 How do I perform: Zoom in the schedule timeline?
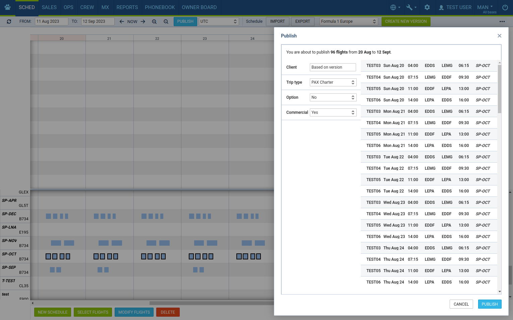pyautogui.click(x=154, y=21)
